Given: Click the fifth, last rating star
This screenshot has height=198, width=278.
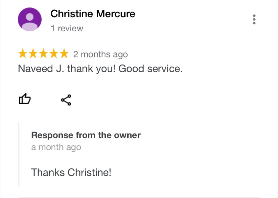Looking at the screenshot, I should [x=64, y=54].
